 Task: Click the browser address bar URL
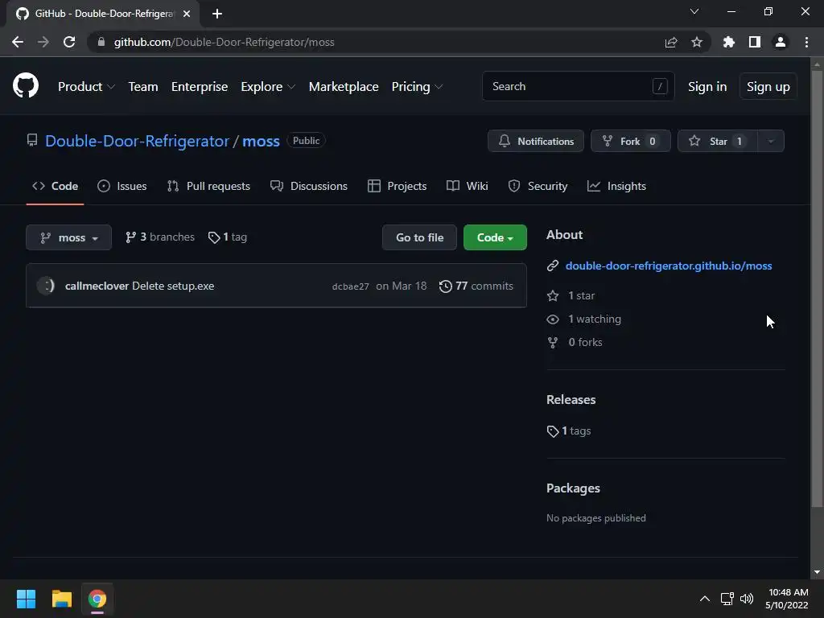(x=225, y=42)
